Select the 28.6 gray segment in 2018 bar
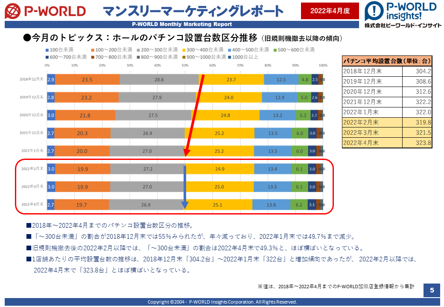The height and width of the screenshot is (307, 444). click(159, 79)
